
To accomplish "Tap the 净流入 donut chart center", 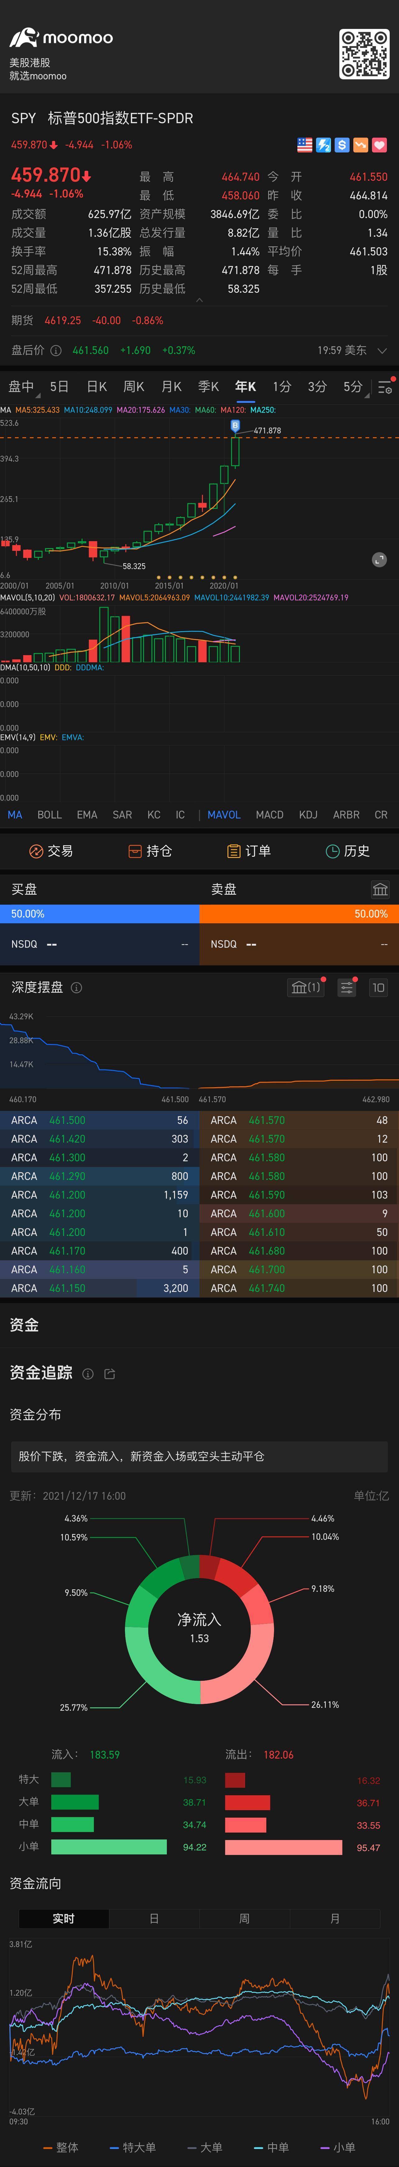I will click(x=199, y=1629).
